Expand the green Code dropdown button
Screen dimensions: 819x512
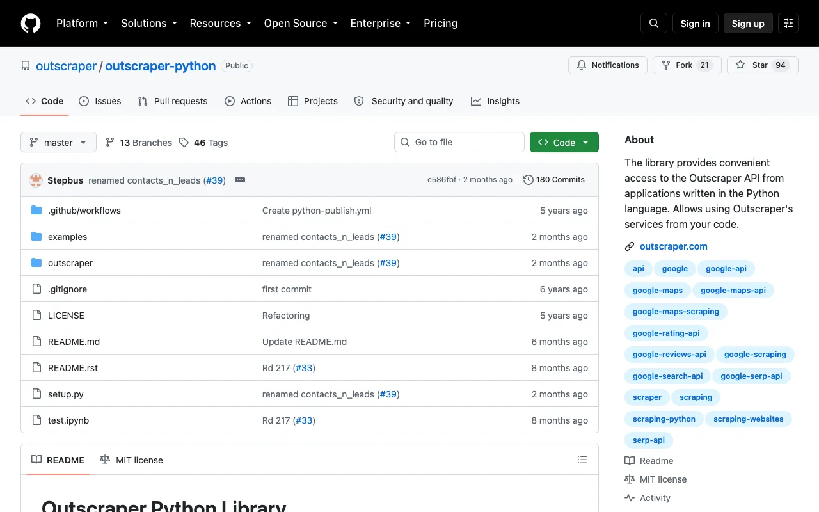tap(564, 142)
